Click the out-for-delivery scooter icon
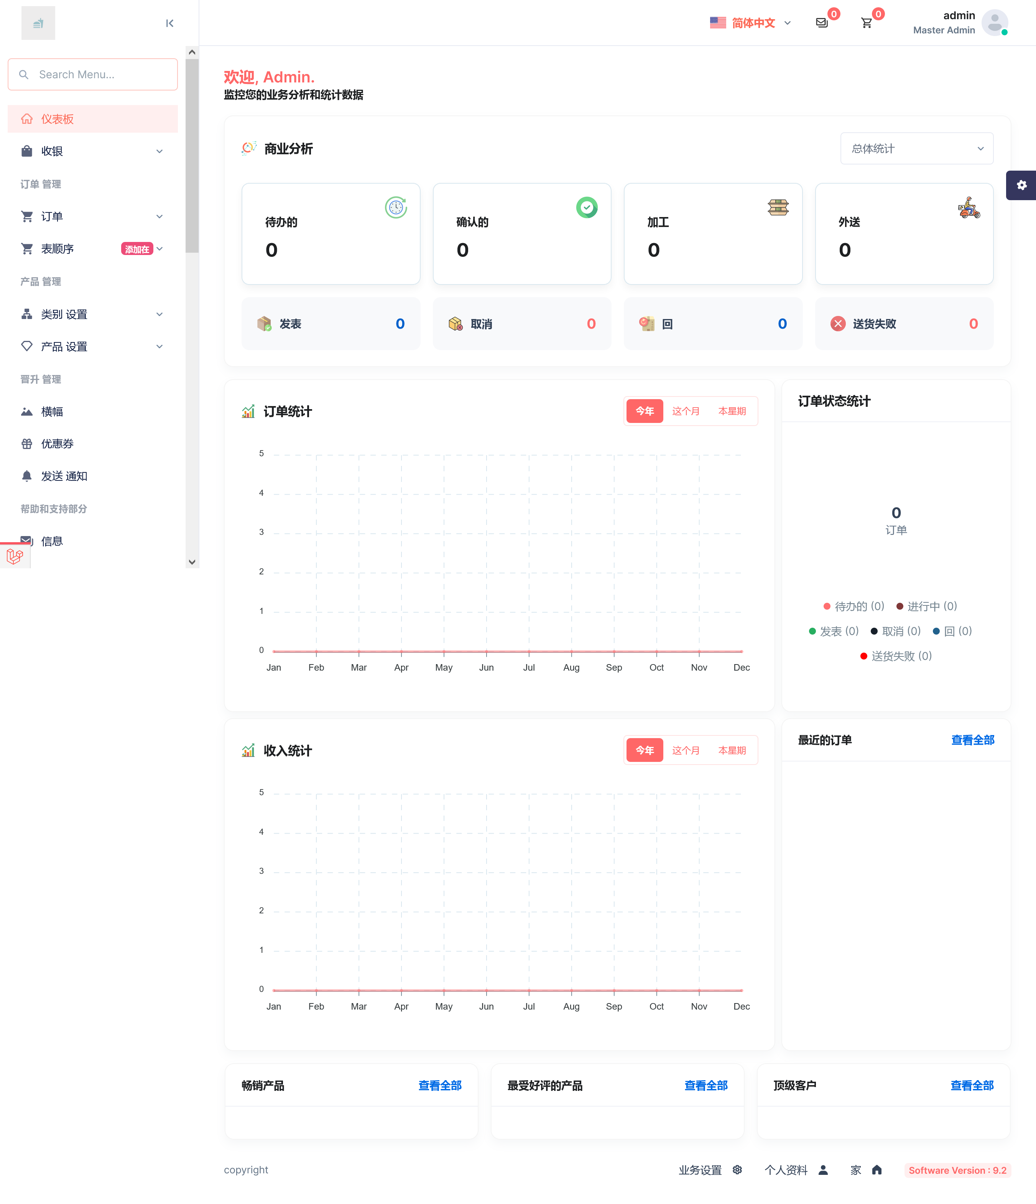Viewport: 1036px width, 1204px height. click(969, 207)
